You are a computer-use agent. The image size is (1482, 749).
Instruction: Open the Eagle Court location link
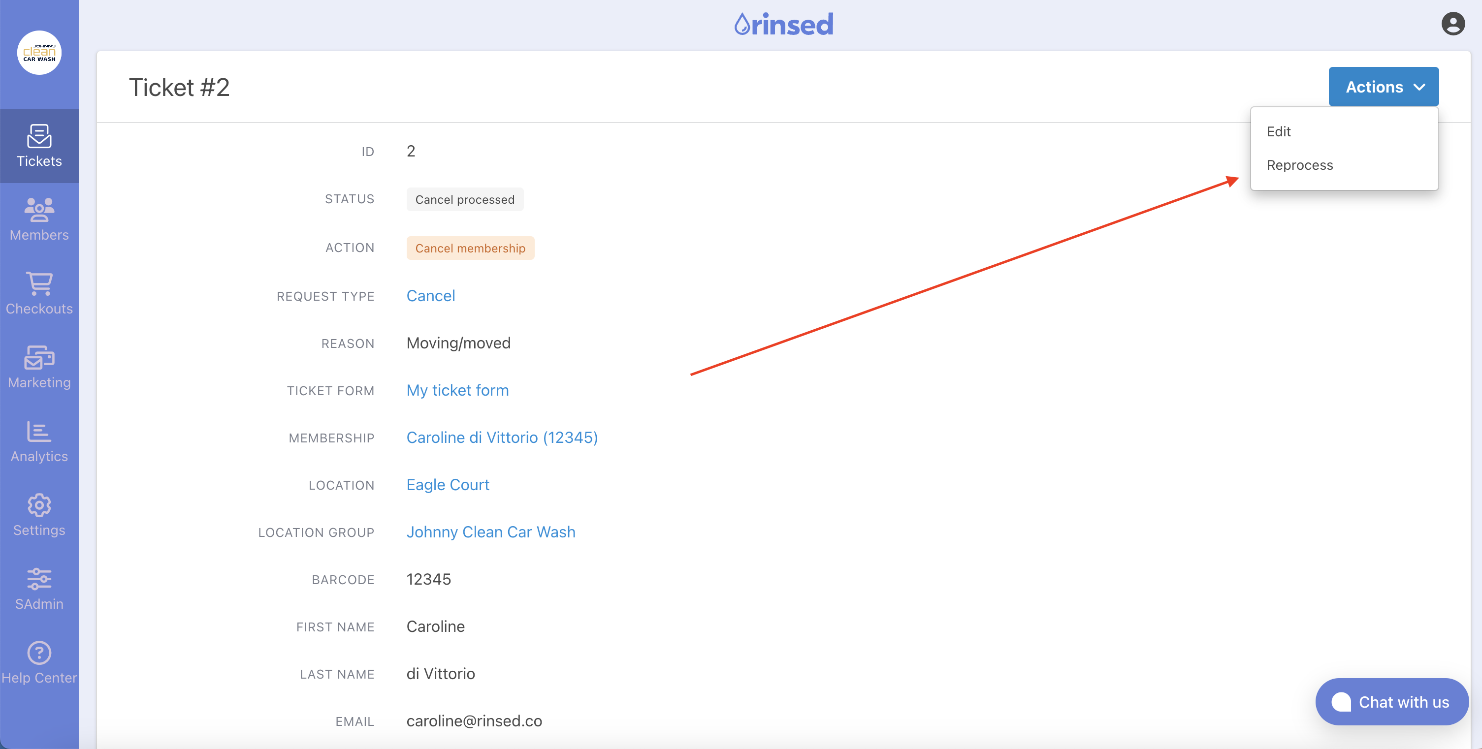point(448,485)
